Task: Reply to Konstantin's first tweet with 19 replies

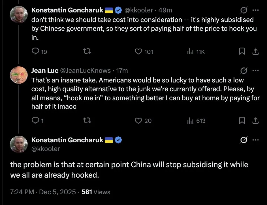Action: (35, 51)
